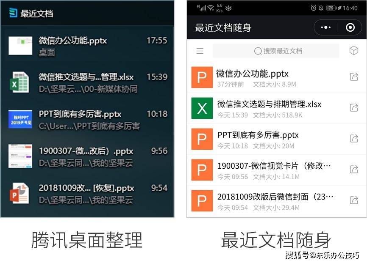Open mini program more options (three dots)
Image resolution: width=367 pixels, height=263 pixels.
325,27
